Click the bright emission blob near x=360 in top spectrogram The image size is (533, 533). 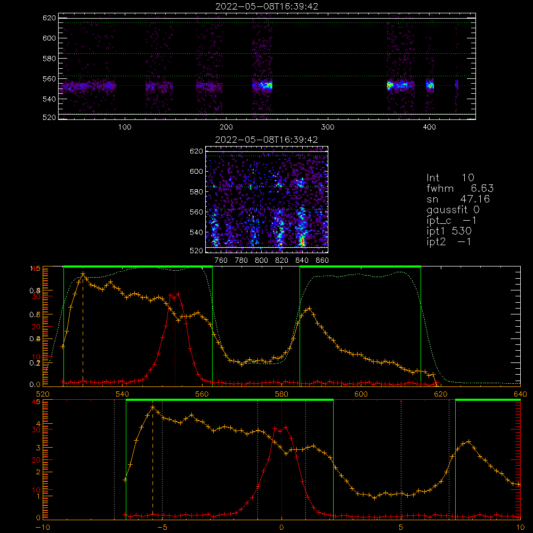tap(390, 85)
